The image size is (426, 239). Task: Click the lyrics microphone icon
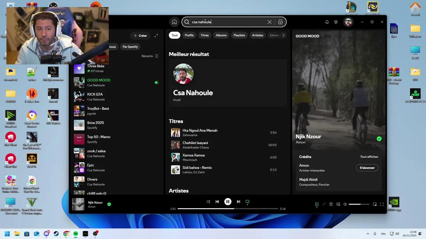pos(324,204)
